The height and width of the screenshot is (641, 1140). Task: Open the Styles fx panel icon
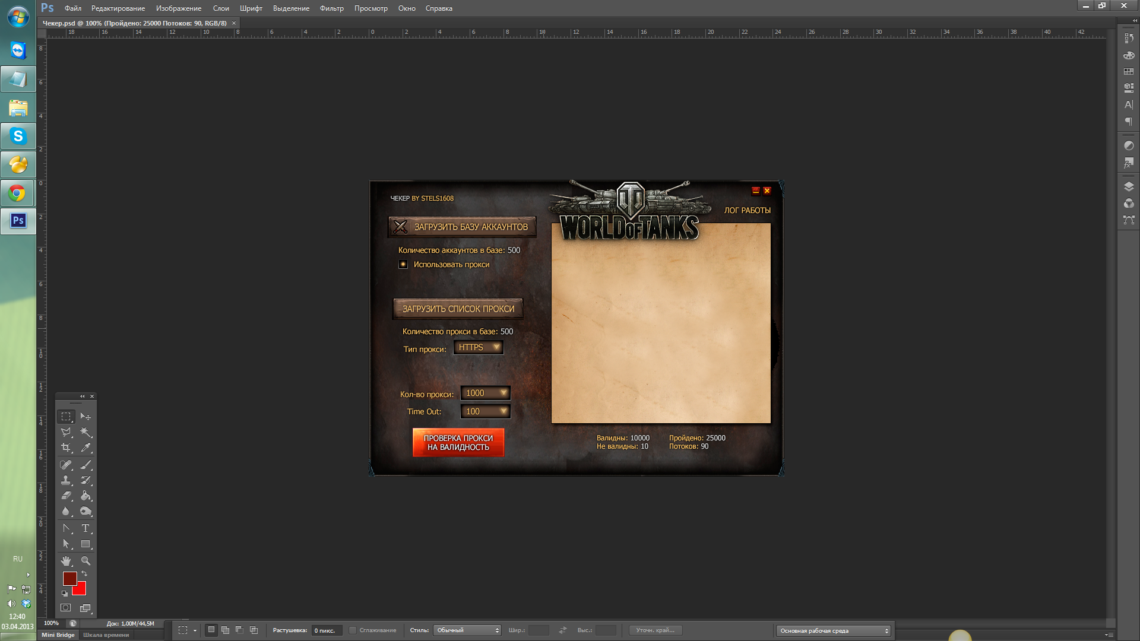coord(1129,162)
